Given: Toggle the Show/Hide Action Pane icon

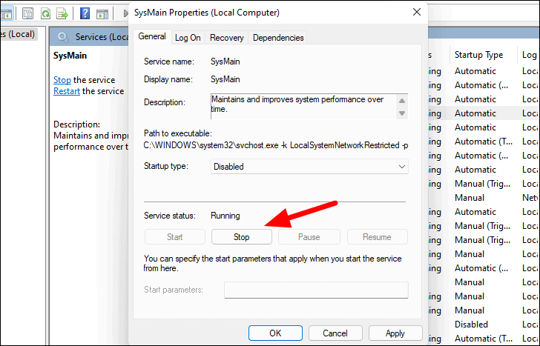Looking at the screenshot, I should tap(102, 13).
